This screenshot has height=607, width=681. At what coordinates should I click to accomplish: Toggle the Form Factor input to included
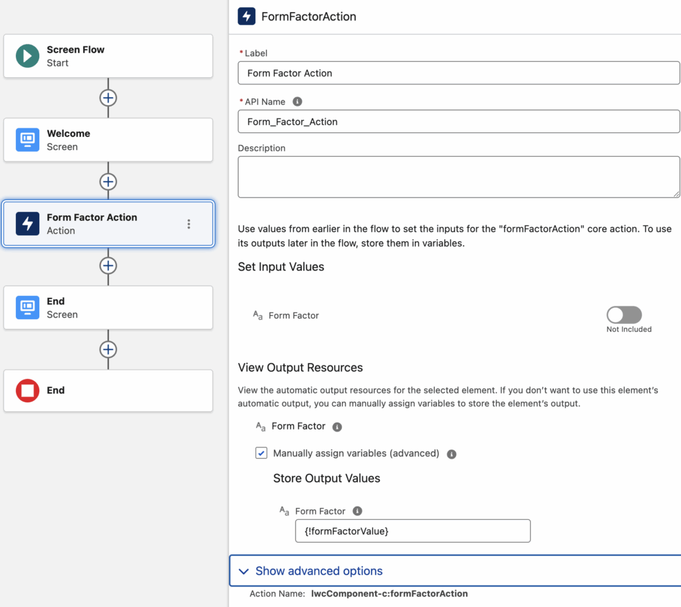[x=624, y=315]
